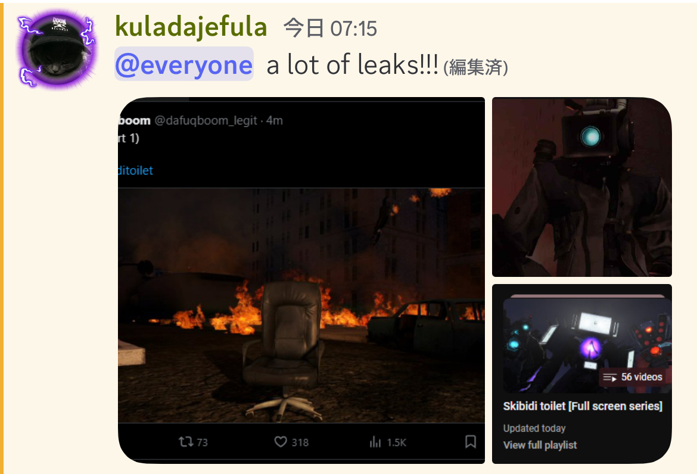Viewport: 697px width, 474px height.
Task: Click the retweet icon in tweet screenshot
Action: tap(186, 442)
